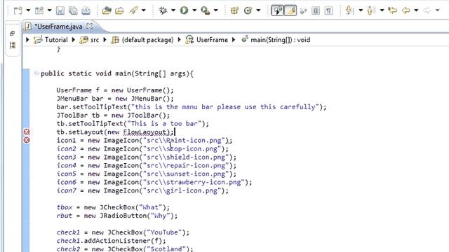Collapse the main method fold marker

coord(36,73)
